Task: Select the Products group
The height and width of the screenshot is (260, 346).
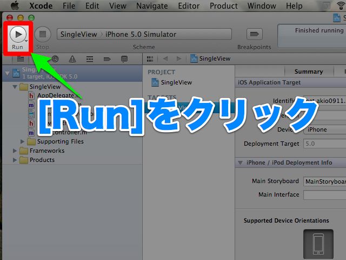Action: click(42, 160)
